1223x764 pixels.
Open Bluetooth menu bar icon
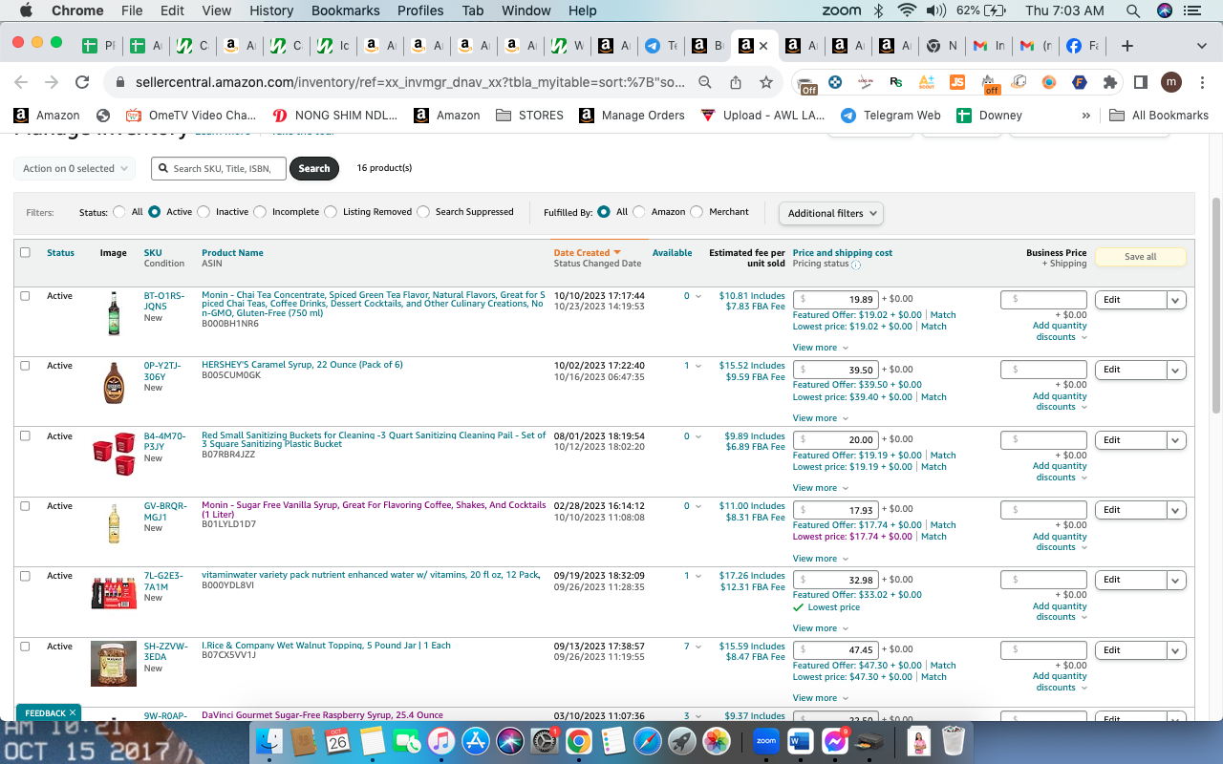click(x=879, y=11)
